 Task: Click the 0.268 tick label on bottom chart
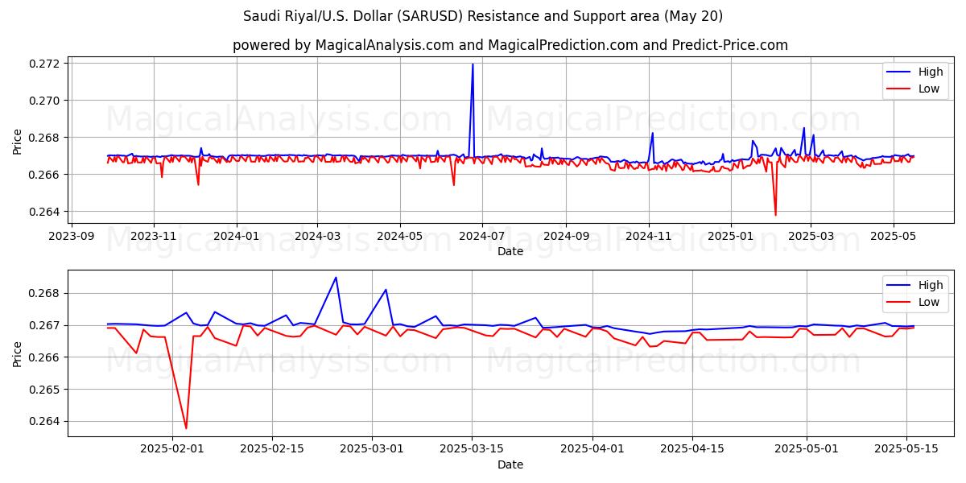tap(46, 293)
